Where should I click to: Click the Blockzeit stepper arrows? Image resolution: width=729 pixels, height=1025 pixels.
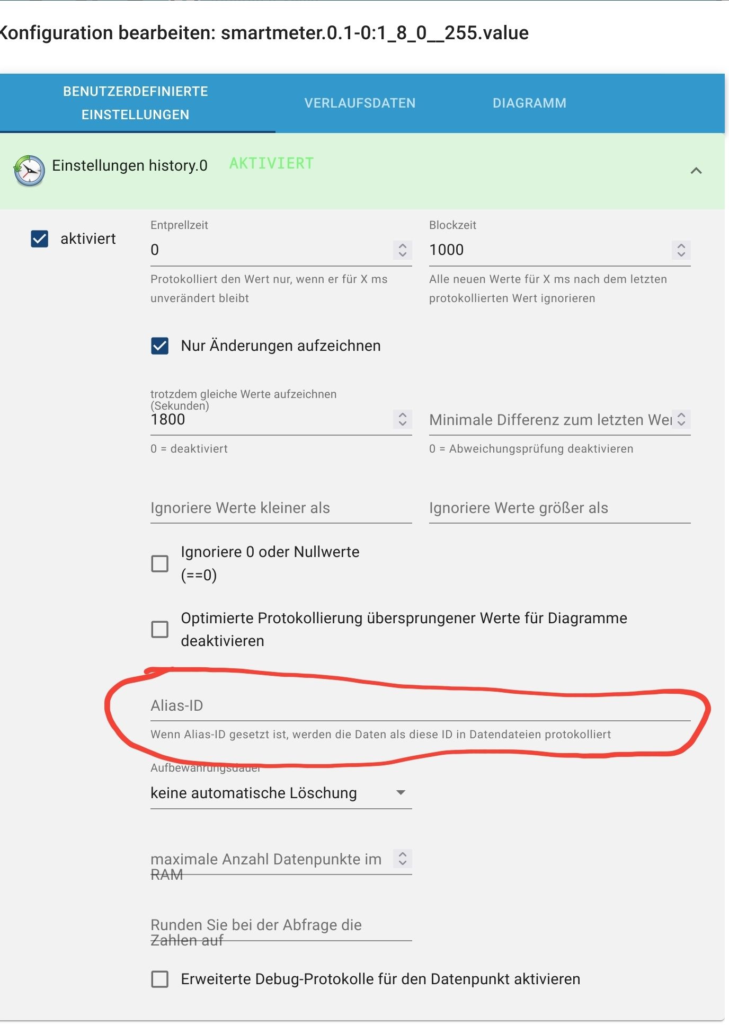681,250
